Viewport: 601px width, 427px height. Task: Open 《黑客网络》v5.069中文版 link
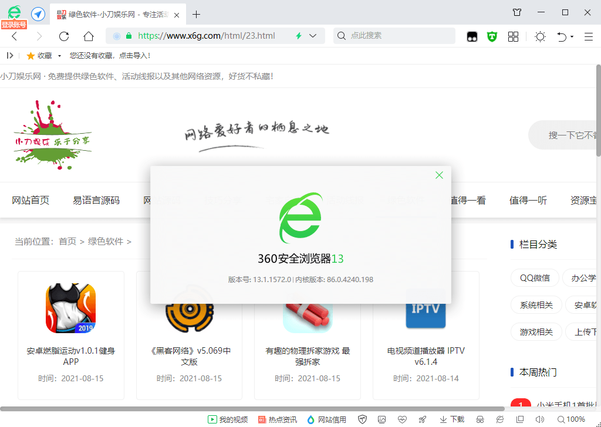pos(190,356)
